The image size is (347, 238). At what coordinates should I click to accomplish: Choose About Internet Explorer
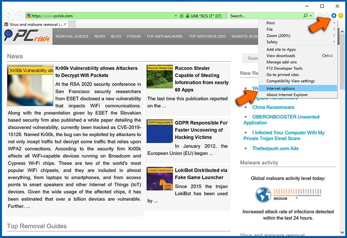click(298, 95)
